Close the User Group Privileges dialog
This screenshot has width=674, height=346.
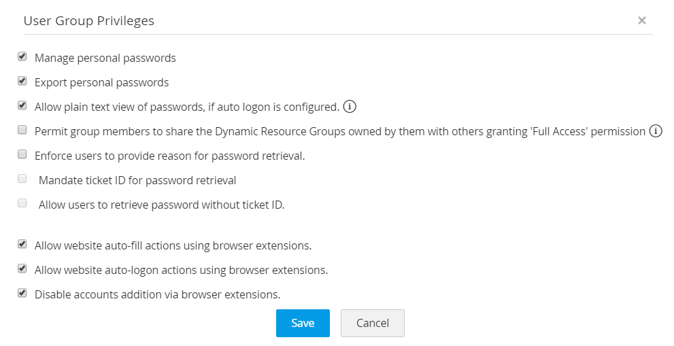tap(641, 20)
